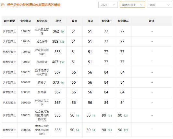Select the 公共安全管理 major name cell
This screenshot has width=173, height=139.
coord(42,31)
